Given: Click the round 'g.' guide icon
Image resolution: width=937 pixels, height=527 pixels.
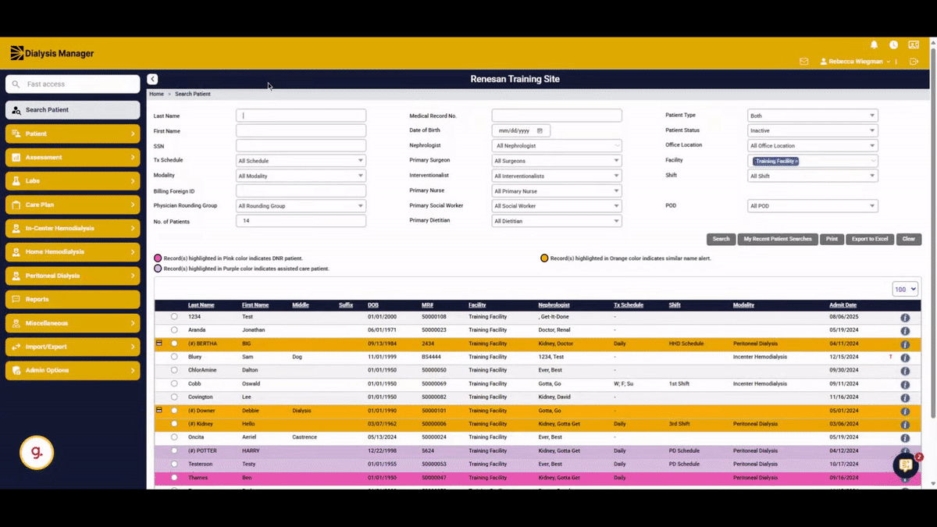Looking at the screenshot, I should [x=37, y=453].
